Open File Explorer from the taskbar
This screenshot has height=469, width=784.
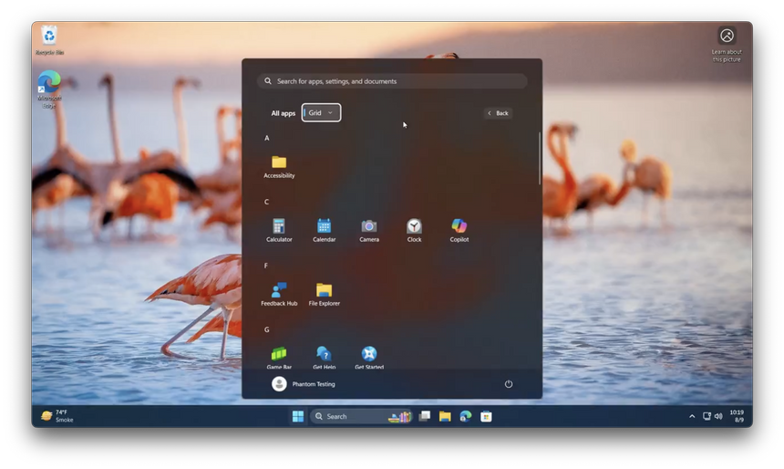445,416
